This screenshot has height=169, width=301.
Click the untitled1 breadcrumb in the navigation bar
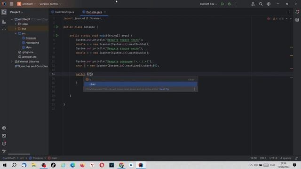coord(9,158)
